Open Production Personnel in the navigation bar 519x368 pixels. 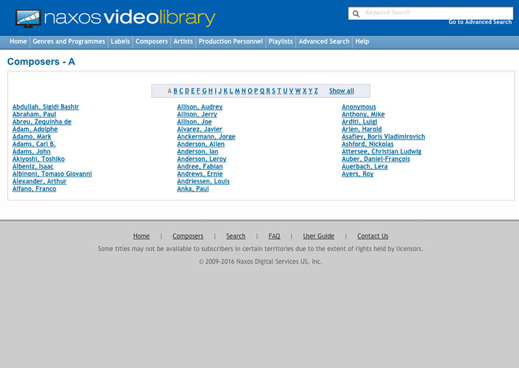pos(230,42)
